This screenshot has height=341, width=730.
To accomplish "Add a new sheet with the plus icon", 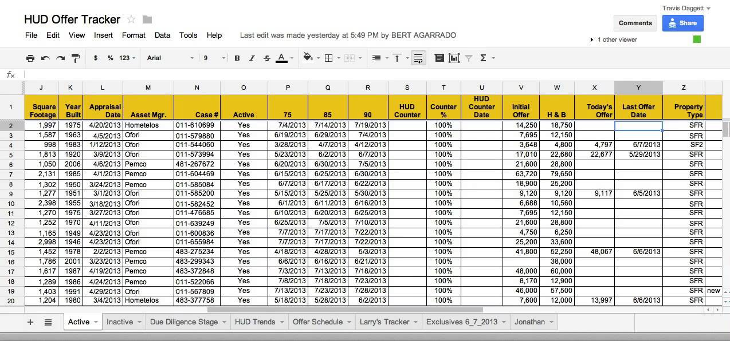I will pos(30,322).
